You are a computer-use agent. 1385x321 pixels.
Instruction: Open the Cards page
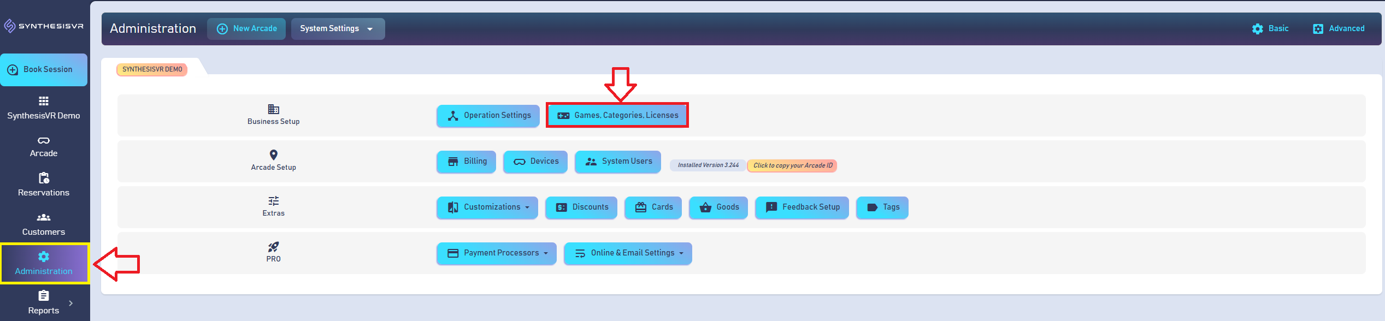pos(653,207)
